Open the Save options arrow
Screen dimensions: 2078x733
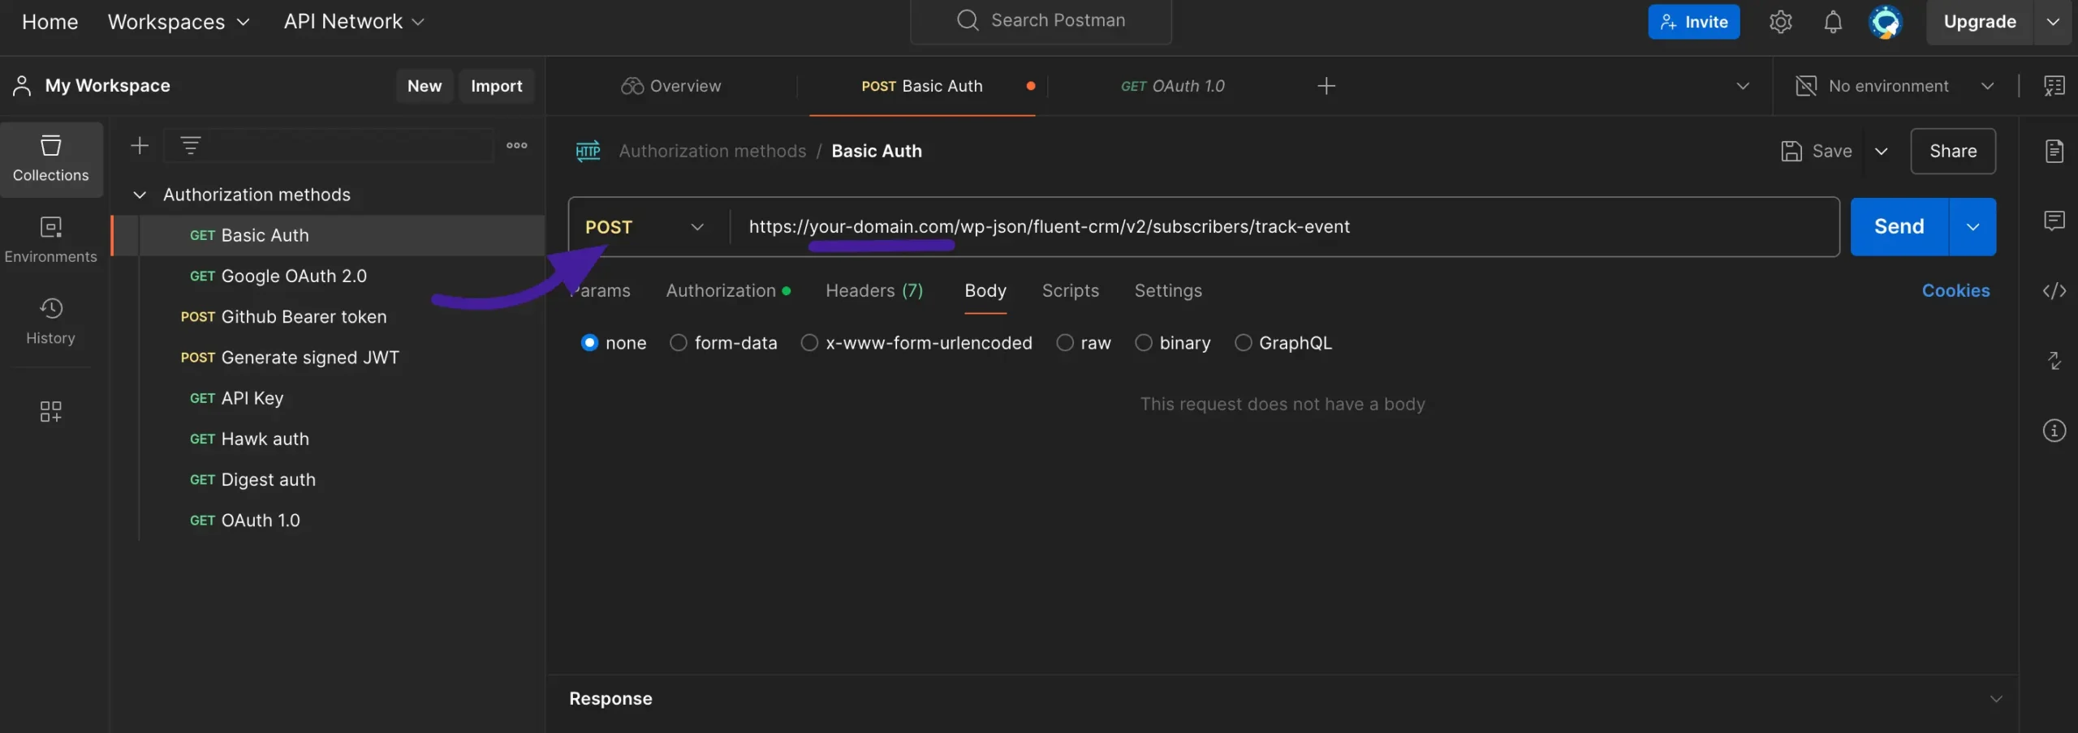[x=1881, y=151]
